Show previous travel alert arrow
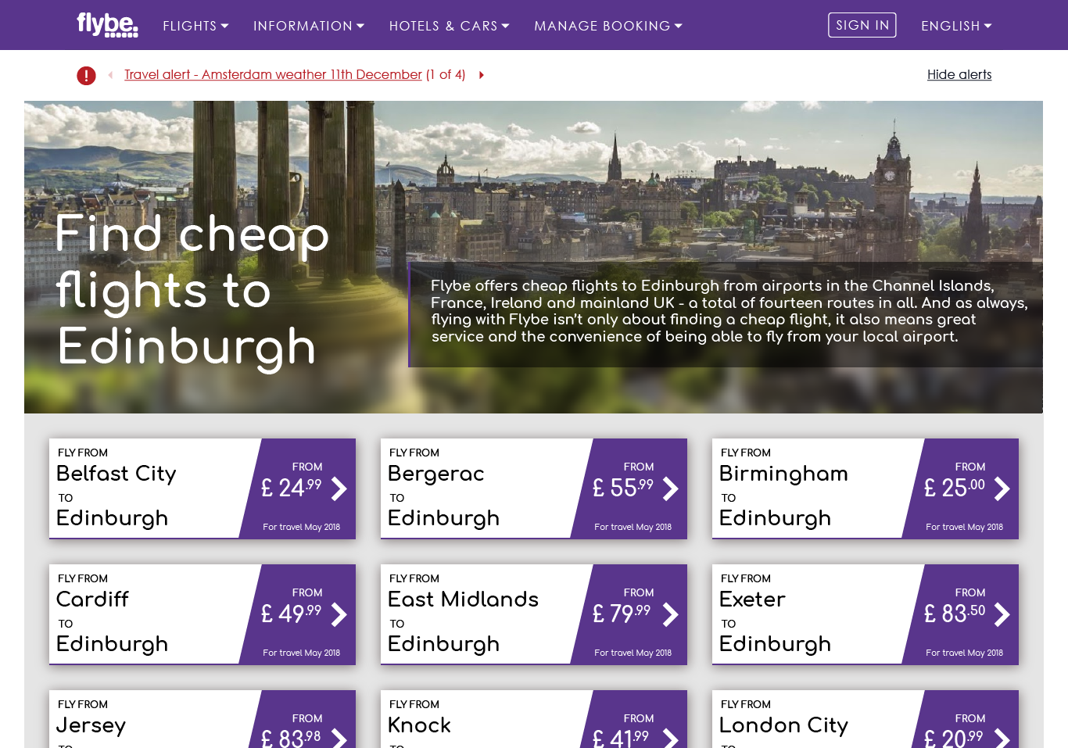The width and height of the screenshot is (1068, 748). click(110, 75)
